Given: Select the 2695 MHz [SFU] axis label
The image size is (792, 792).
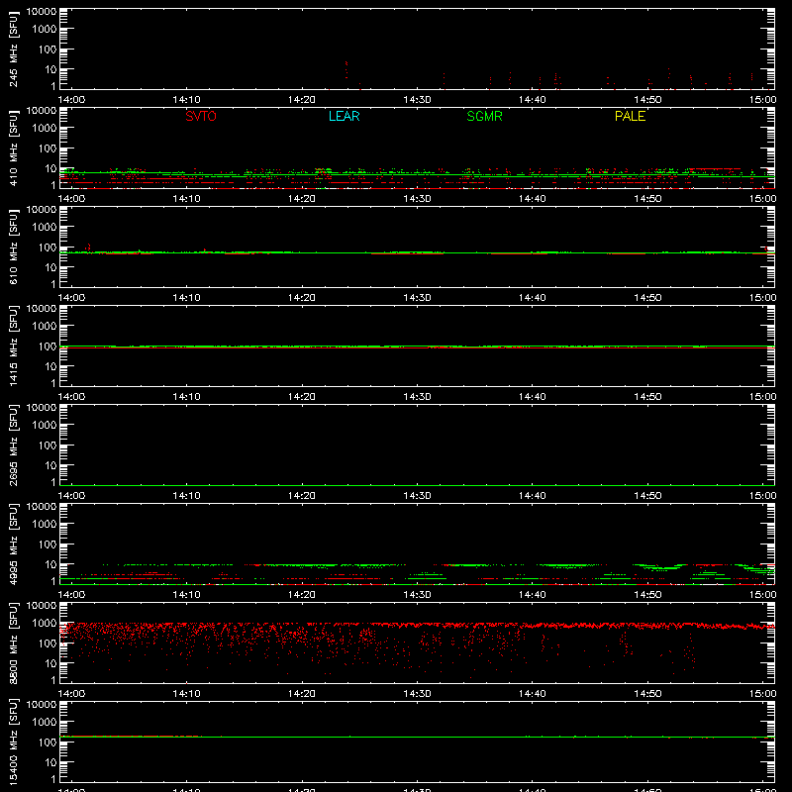Looking at the screenshot, I should point(13,445).
